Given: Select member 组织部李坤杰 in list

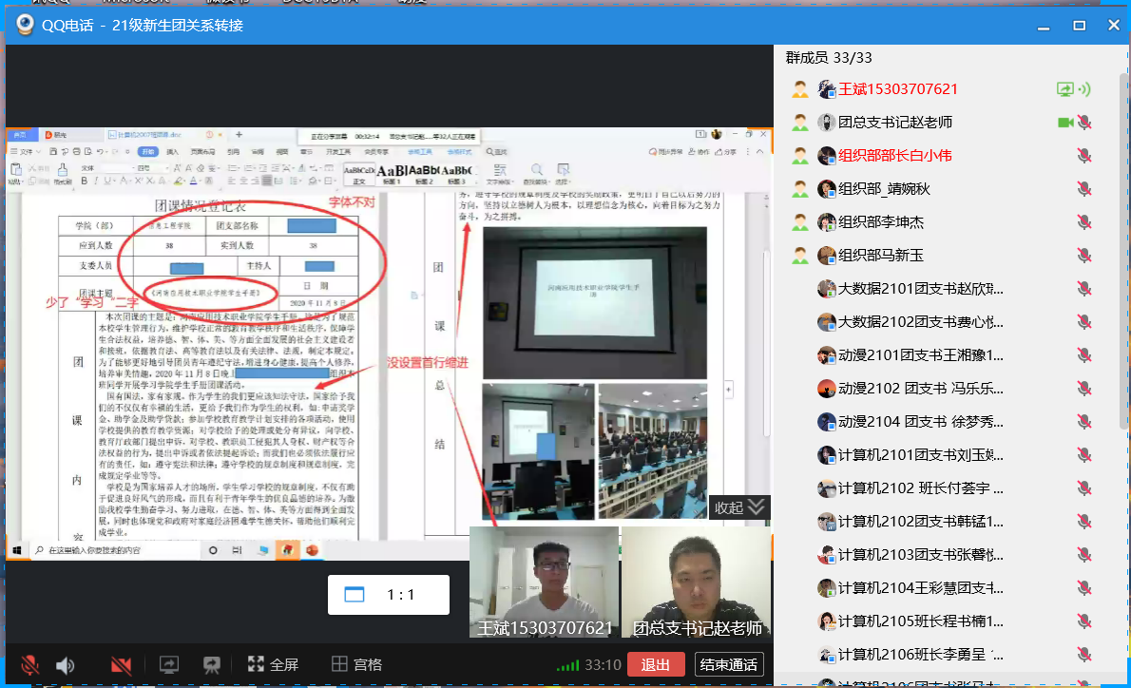Looking at the screenshot, I should point(881,222).
